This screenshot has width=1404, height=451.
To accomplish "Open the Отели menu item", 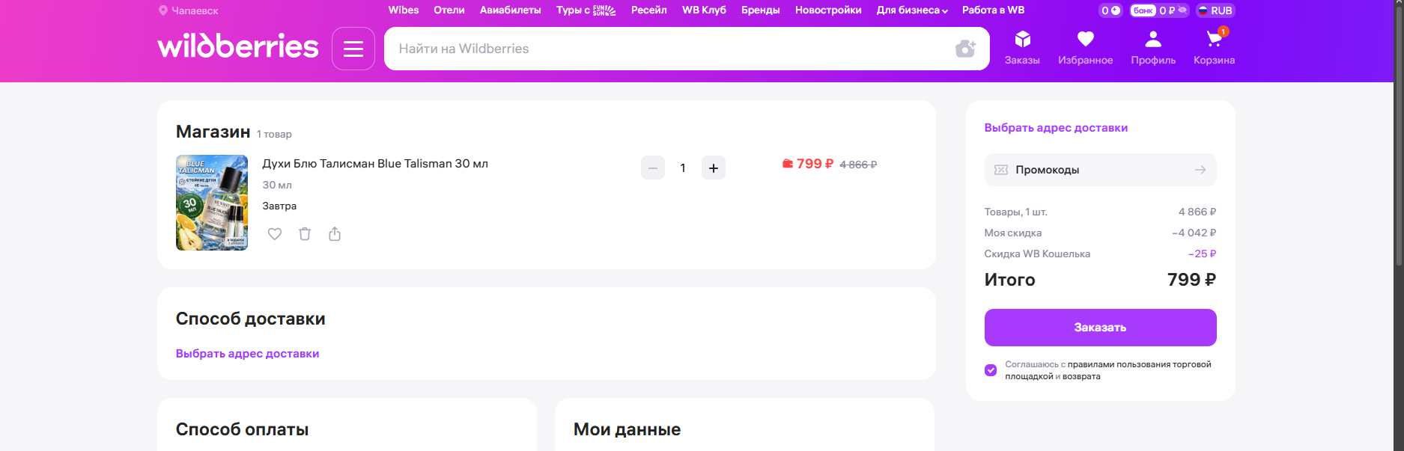I will (449, 10).
